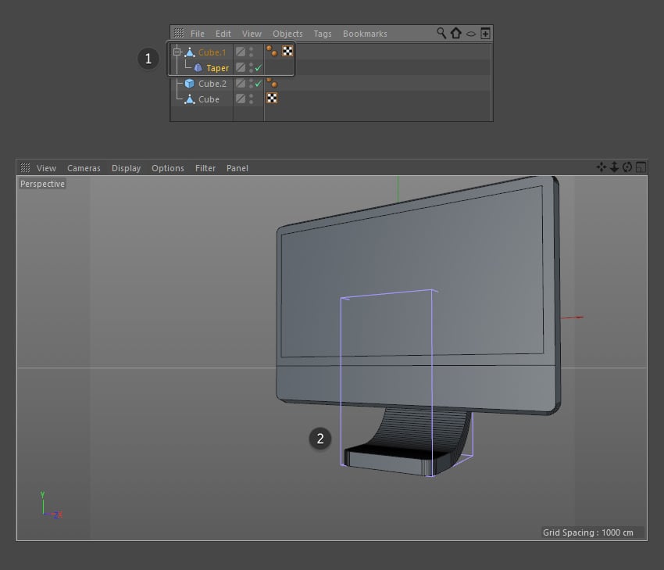Click the toggle active view icon

tap(640, 166)
